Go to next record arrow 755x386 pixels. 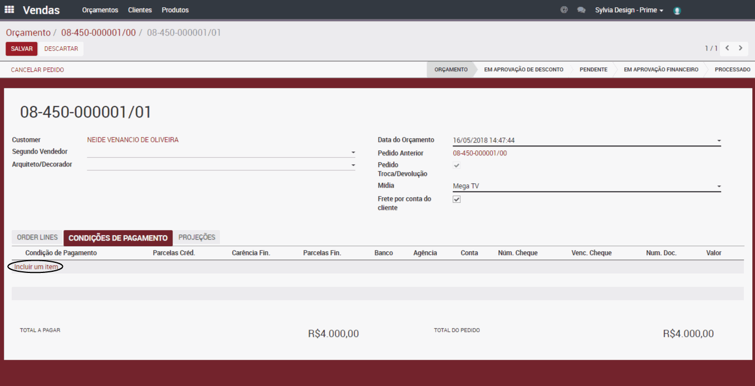coord(741,48)
